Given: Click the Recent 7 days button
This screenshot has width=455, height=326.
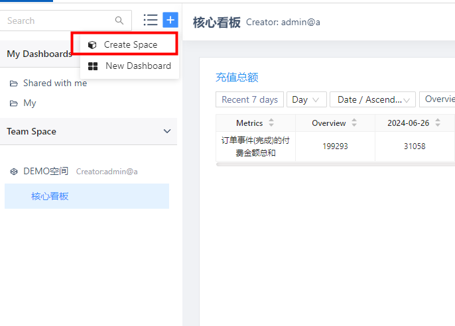Looking at the screenshot, I should coord(249,99).
